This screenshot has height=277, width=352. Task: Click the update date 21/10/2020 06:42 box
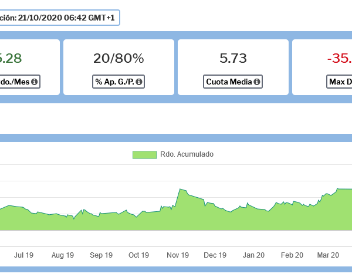[60, 18]
